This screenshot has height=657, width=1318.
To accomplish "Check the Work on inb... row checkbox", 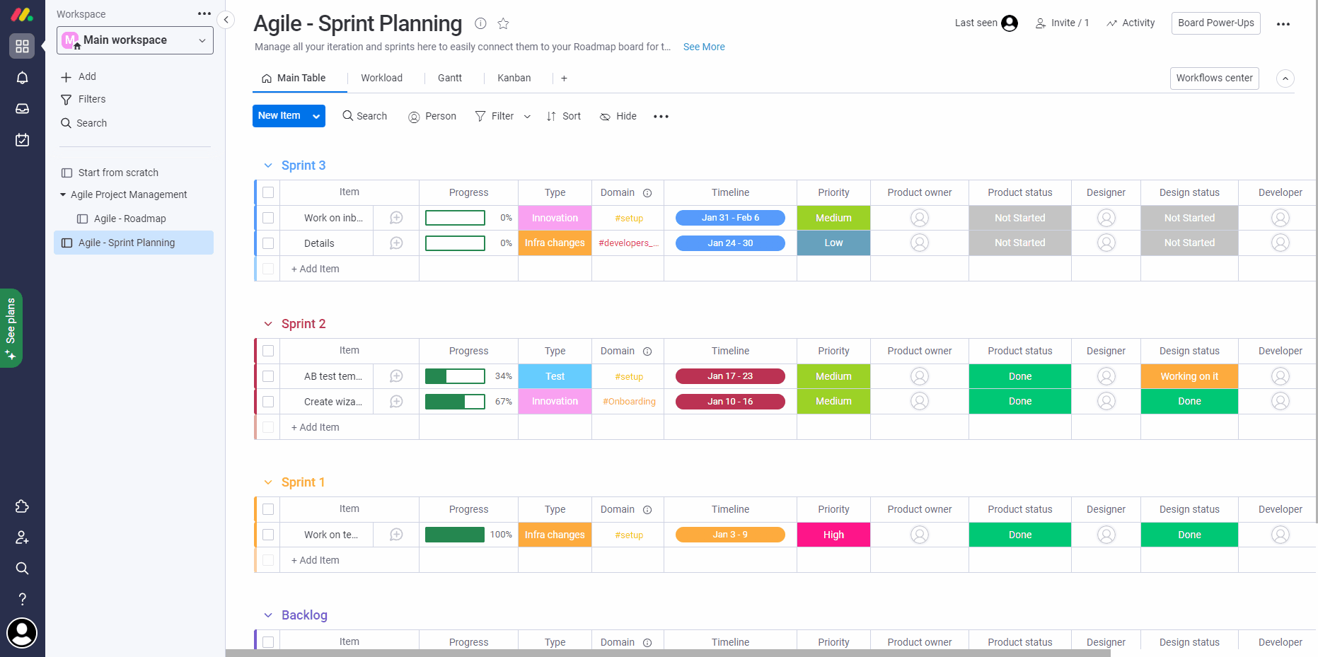I will coord(268,218).
